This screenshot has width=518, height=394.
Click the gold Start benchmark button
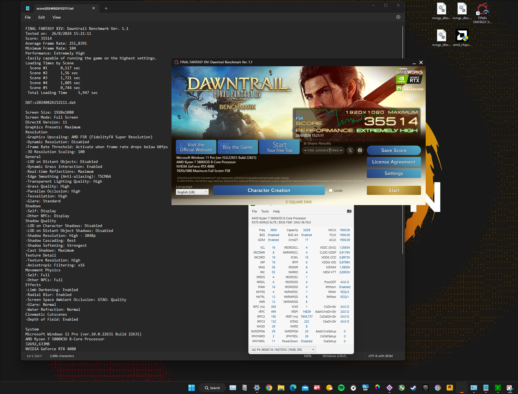pyautogui.click(x=394, y=190)
